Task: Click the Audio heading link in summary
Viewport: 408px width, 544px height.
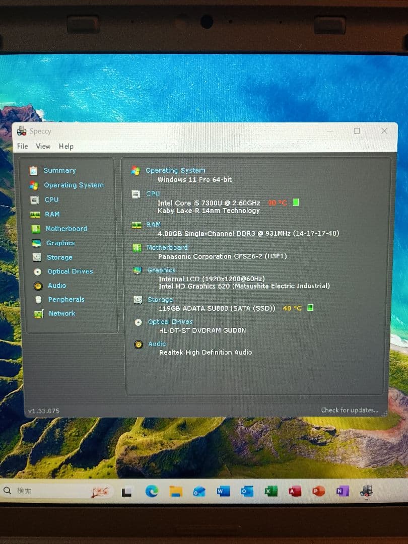Action: click(157, 344)
